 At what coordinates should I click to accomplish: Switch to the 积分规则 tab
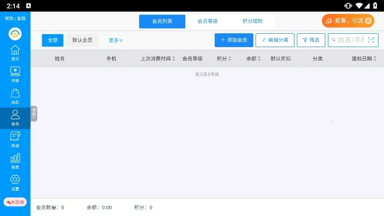click(252, 21)
